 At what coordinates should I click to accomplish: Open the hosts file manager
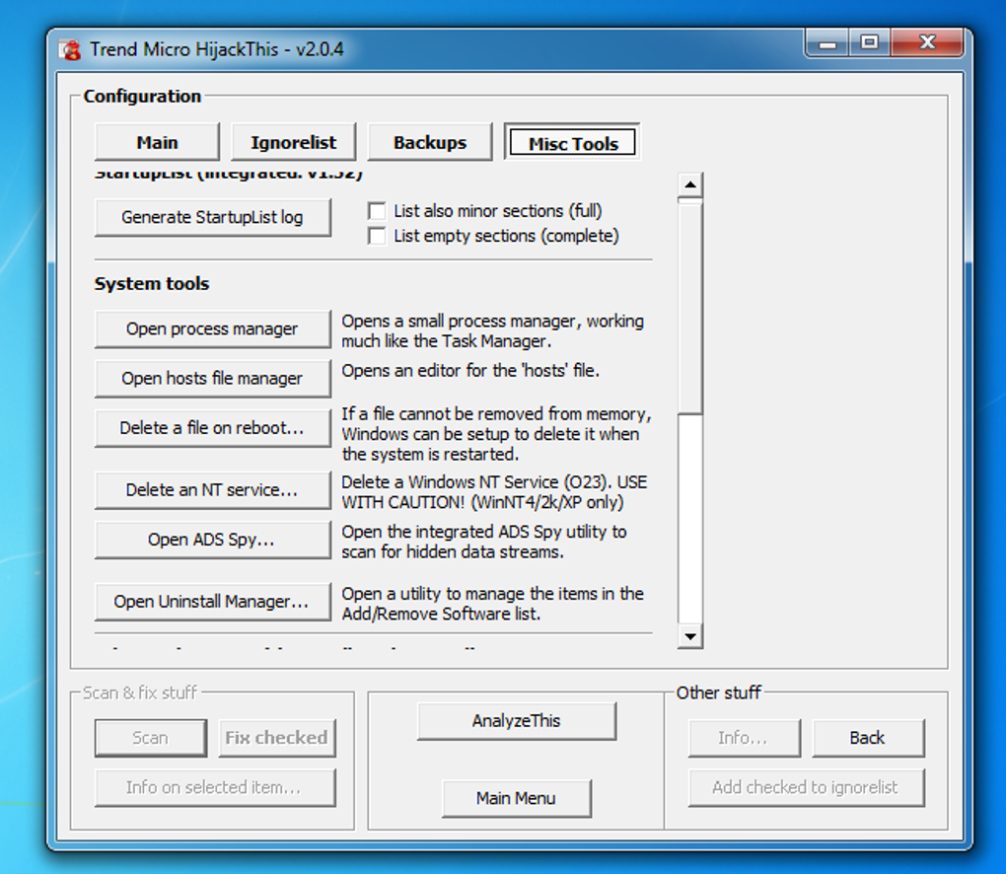[212, 379]
